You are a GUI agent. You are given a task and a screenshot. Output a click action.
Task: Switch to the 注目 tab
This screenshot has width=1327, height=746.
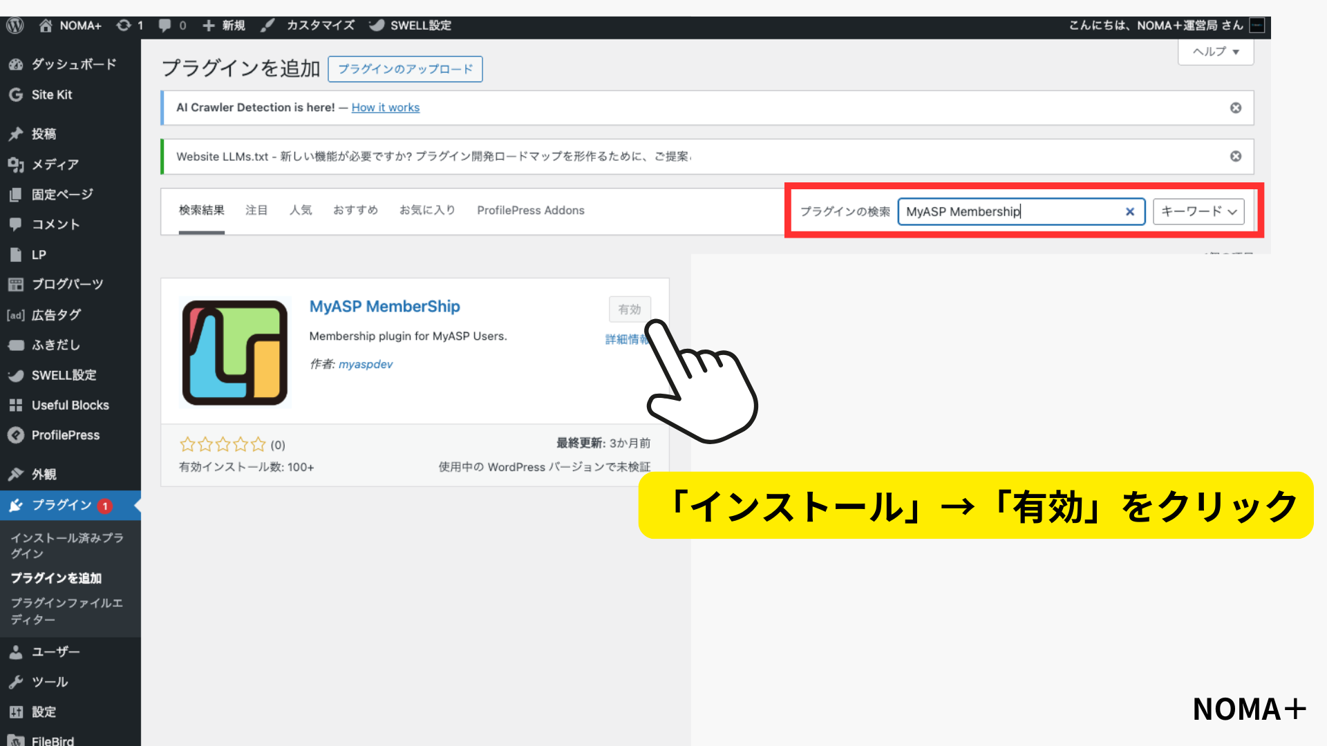tap(256, 211)
